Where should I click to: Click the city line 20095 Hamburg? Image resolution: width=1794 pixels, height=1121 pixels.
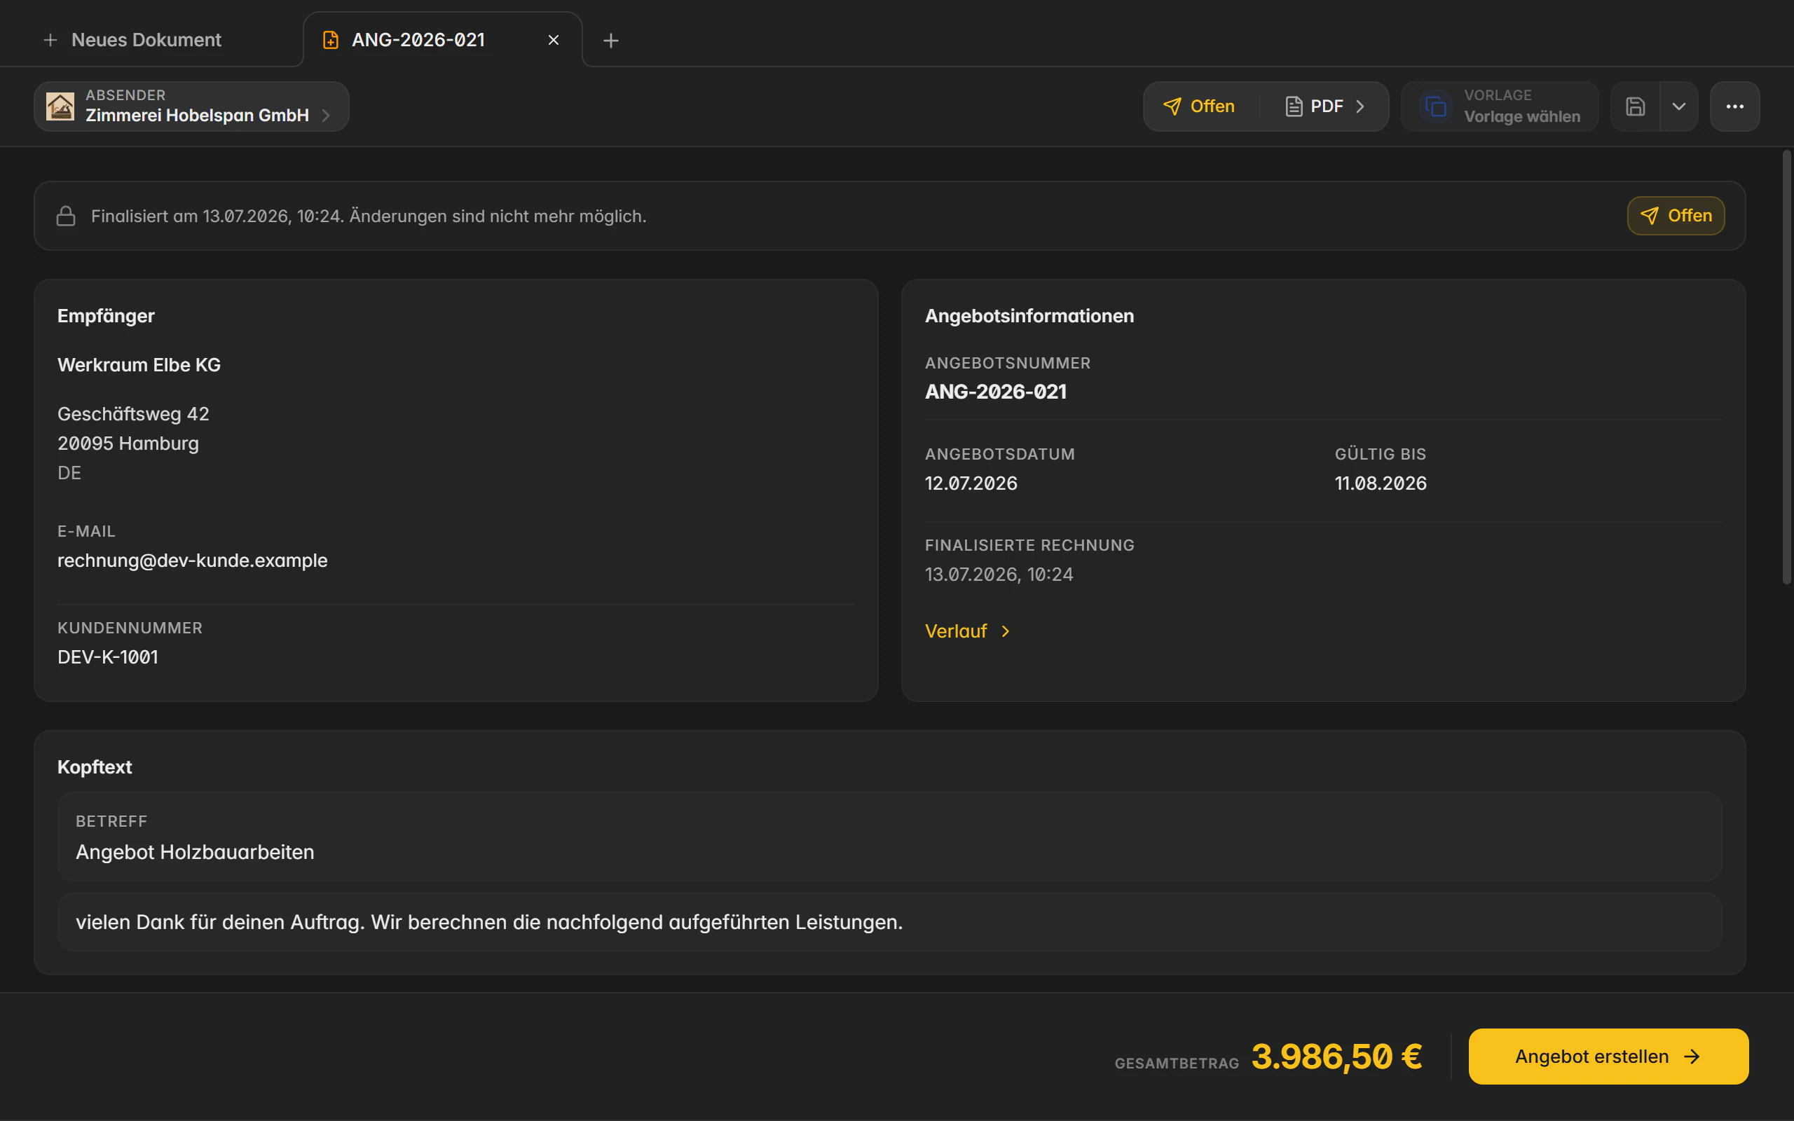(x=128, y=443)
